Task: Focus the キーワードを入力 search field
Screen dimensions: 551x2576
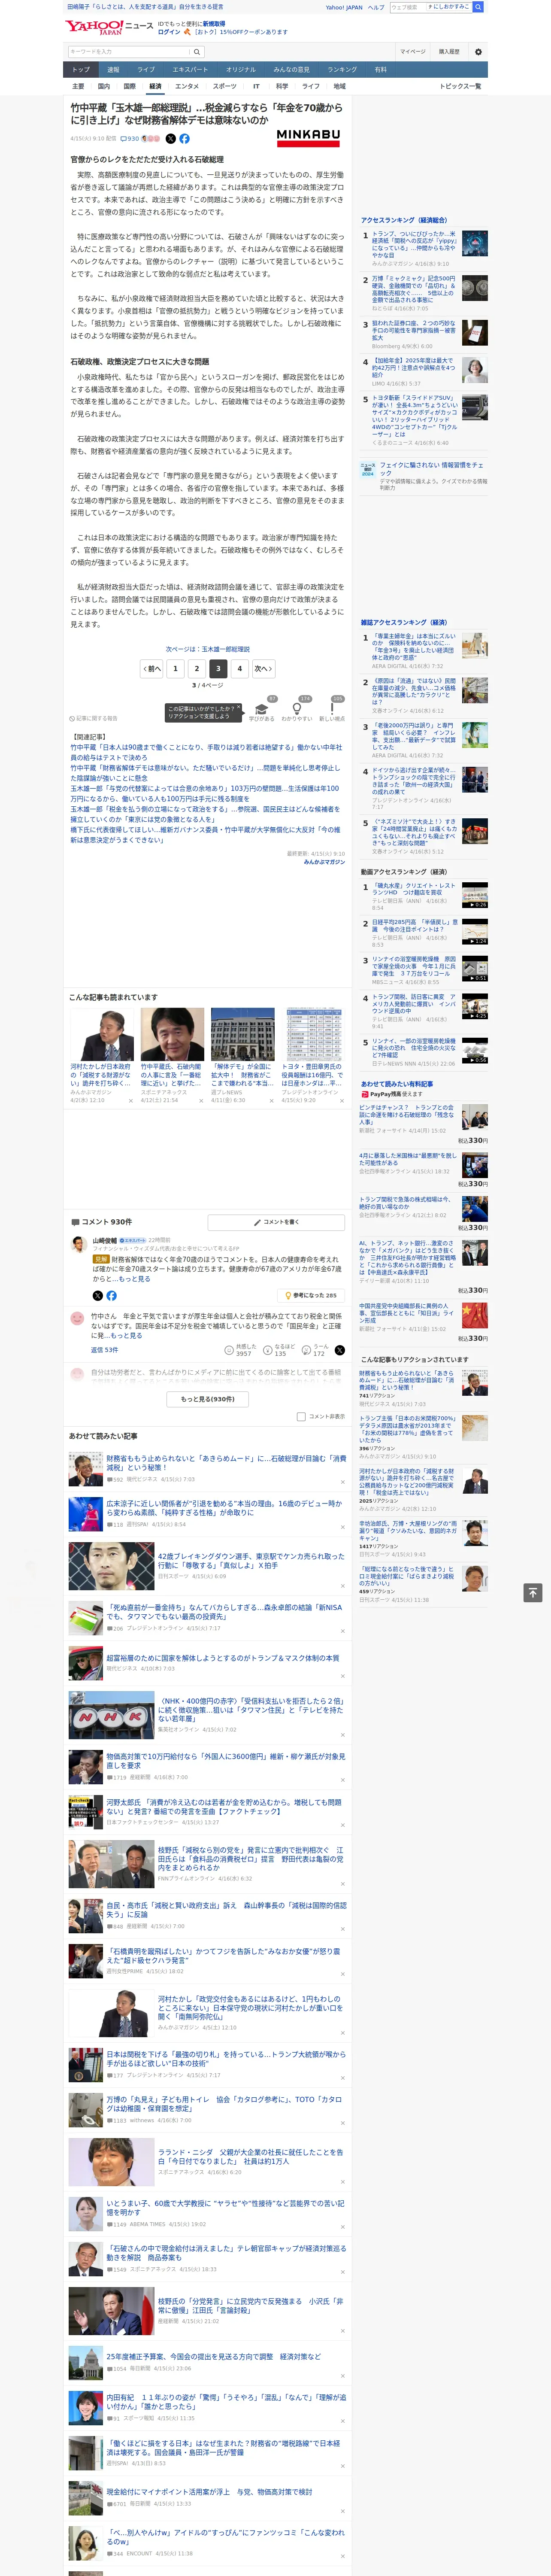Action: pos(129,51)
